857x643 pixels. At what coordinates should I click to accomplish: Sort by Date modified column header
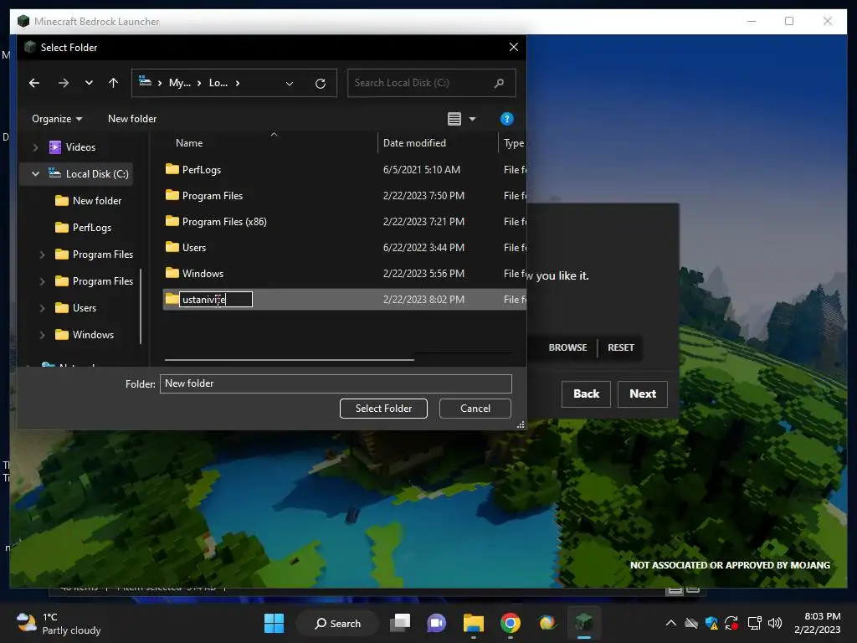(x=414, y=142)
